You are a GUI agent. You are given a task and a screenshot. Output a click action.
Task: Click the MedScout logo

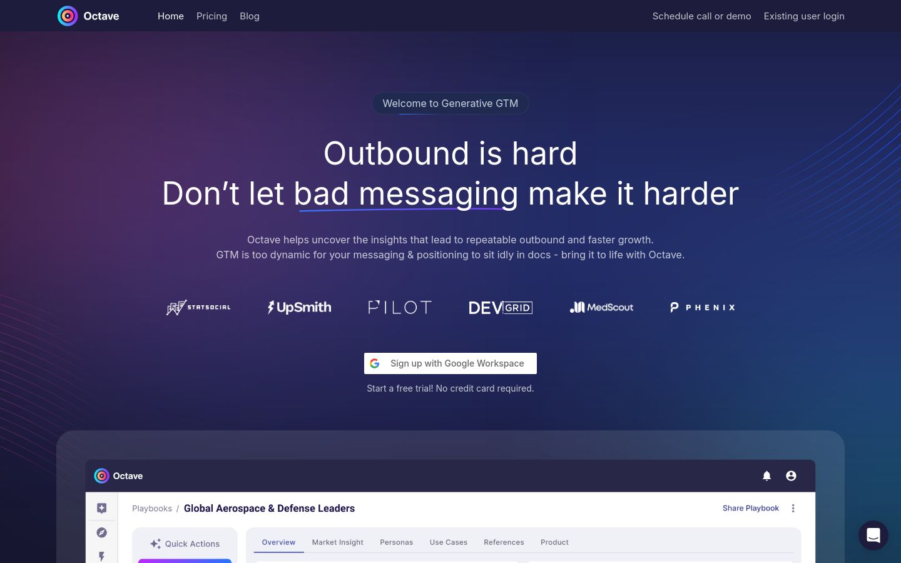601,307
